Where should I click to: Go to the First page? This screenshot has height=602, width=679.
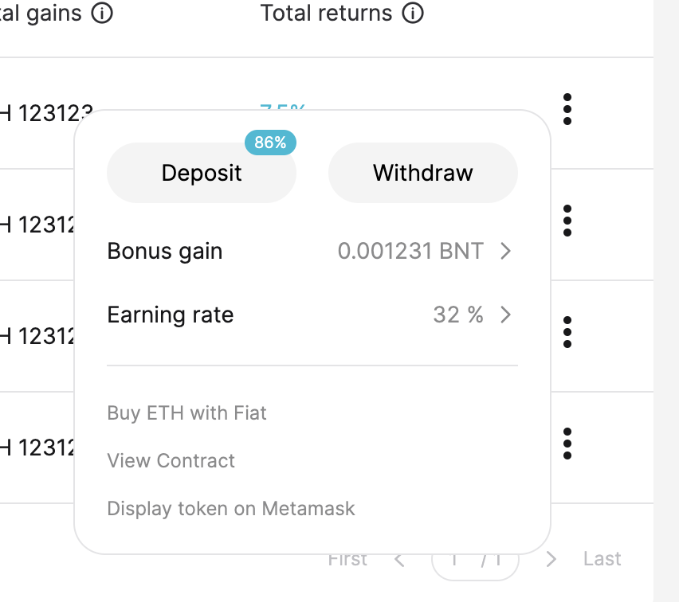pyautogui.click(x=347, y=558)
